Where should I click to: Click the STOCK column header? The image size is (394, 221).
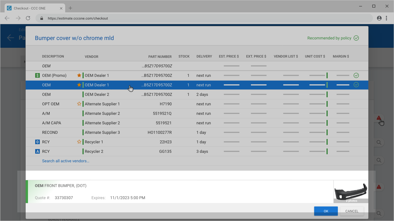pyautogui.click(x=184, y=56)
